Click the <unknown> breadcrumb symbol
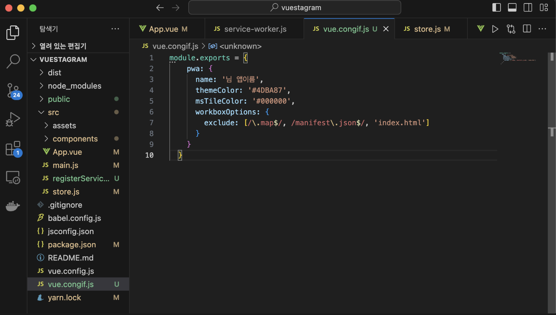 click(240, 46)
